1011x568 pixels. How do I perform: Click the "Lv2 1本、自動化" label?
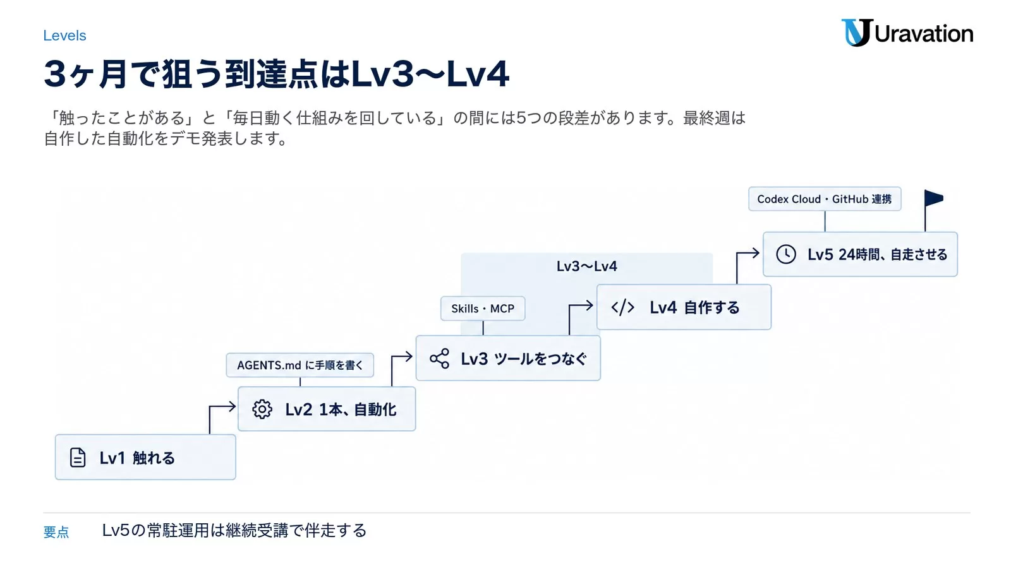(341, 410)
